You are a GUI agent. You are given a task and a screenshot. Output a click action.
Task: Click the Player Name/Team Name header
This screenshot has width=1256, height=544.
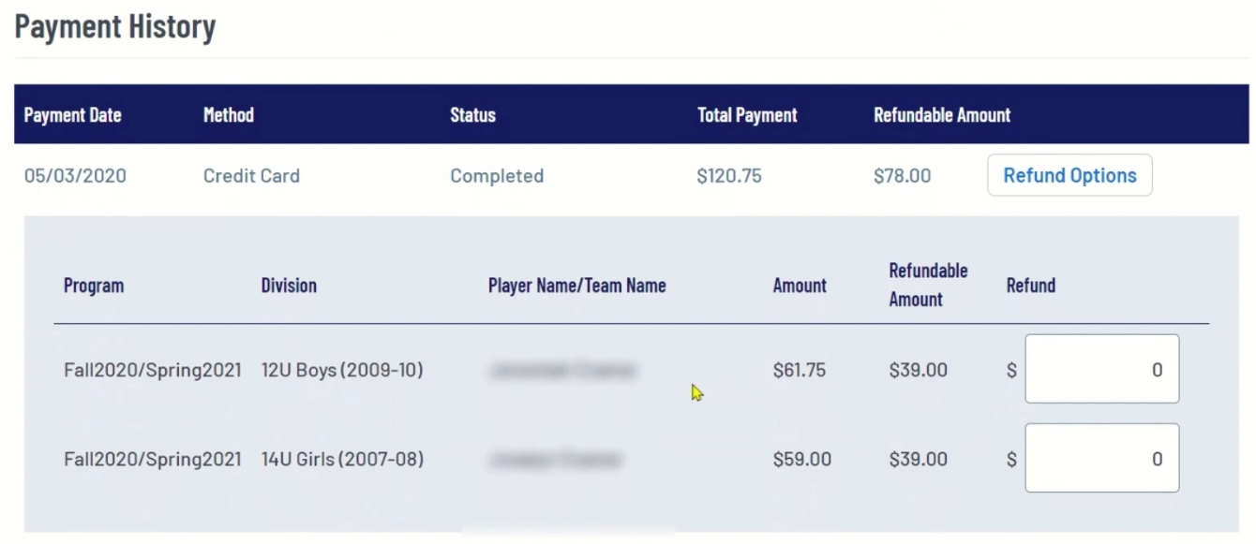(x=576, y=286)
